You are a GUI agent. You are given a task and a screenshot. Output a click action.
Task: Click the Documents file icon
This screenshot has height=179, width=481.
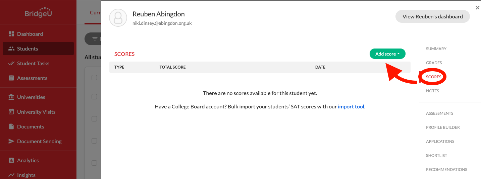(x=11, y=126)
